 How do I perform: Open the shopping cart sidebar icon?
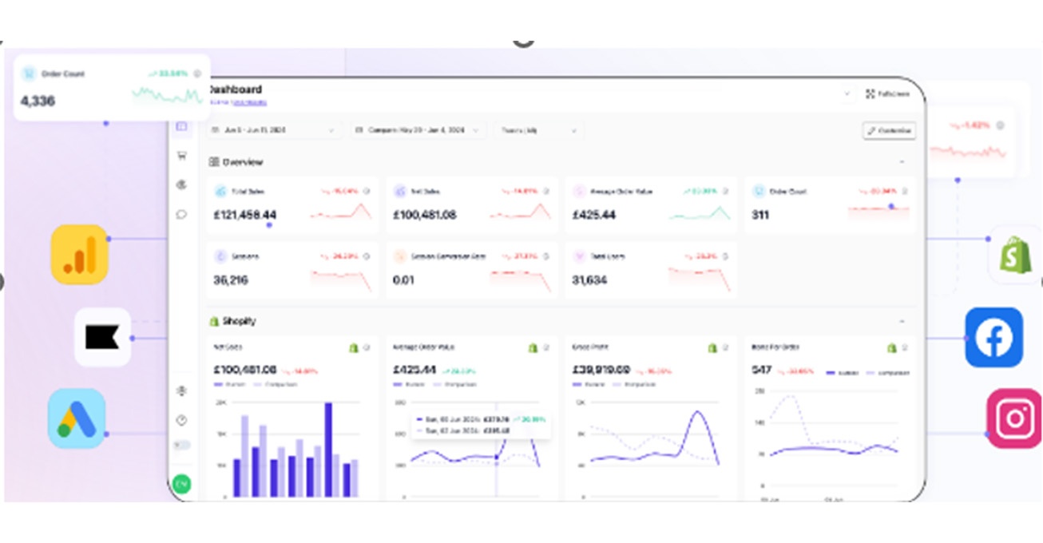click(182, 156)
